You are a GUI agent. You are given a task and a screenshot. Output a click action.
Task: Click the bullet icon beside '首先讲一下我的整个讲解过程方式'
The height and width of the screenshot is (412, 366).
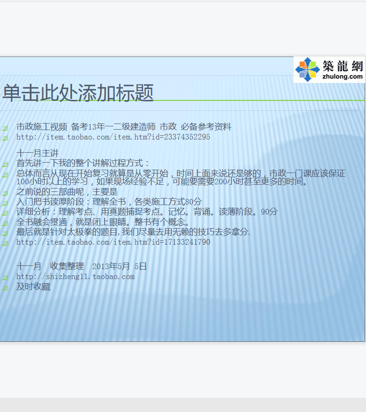(5, 165)
